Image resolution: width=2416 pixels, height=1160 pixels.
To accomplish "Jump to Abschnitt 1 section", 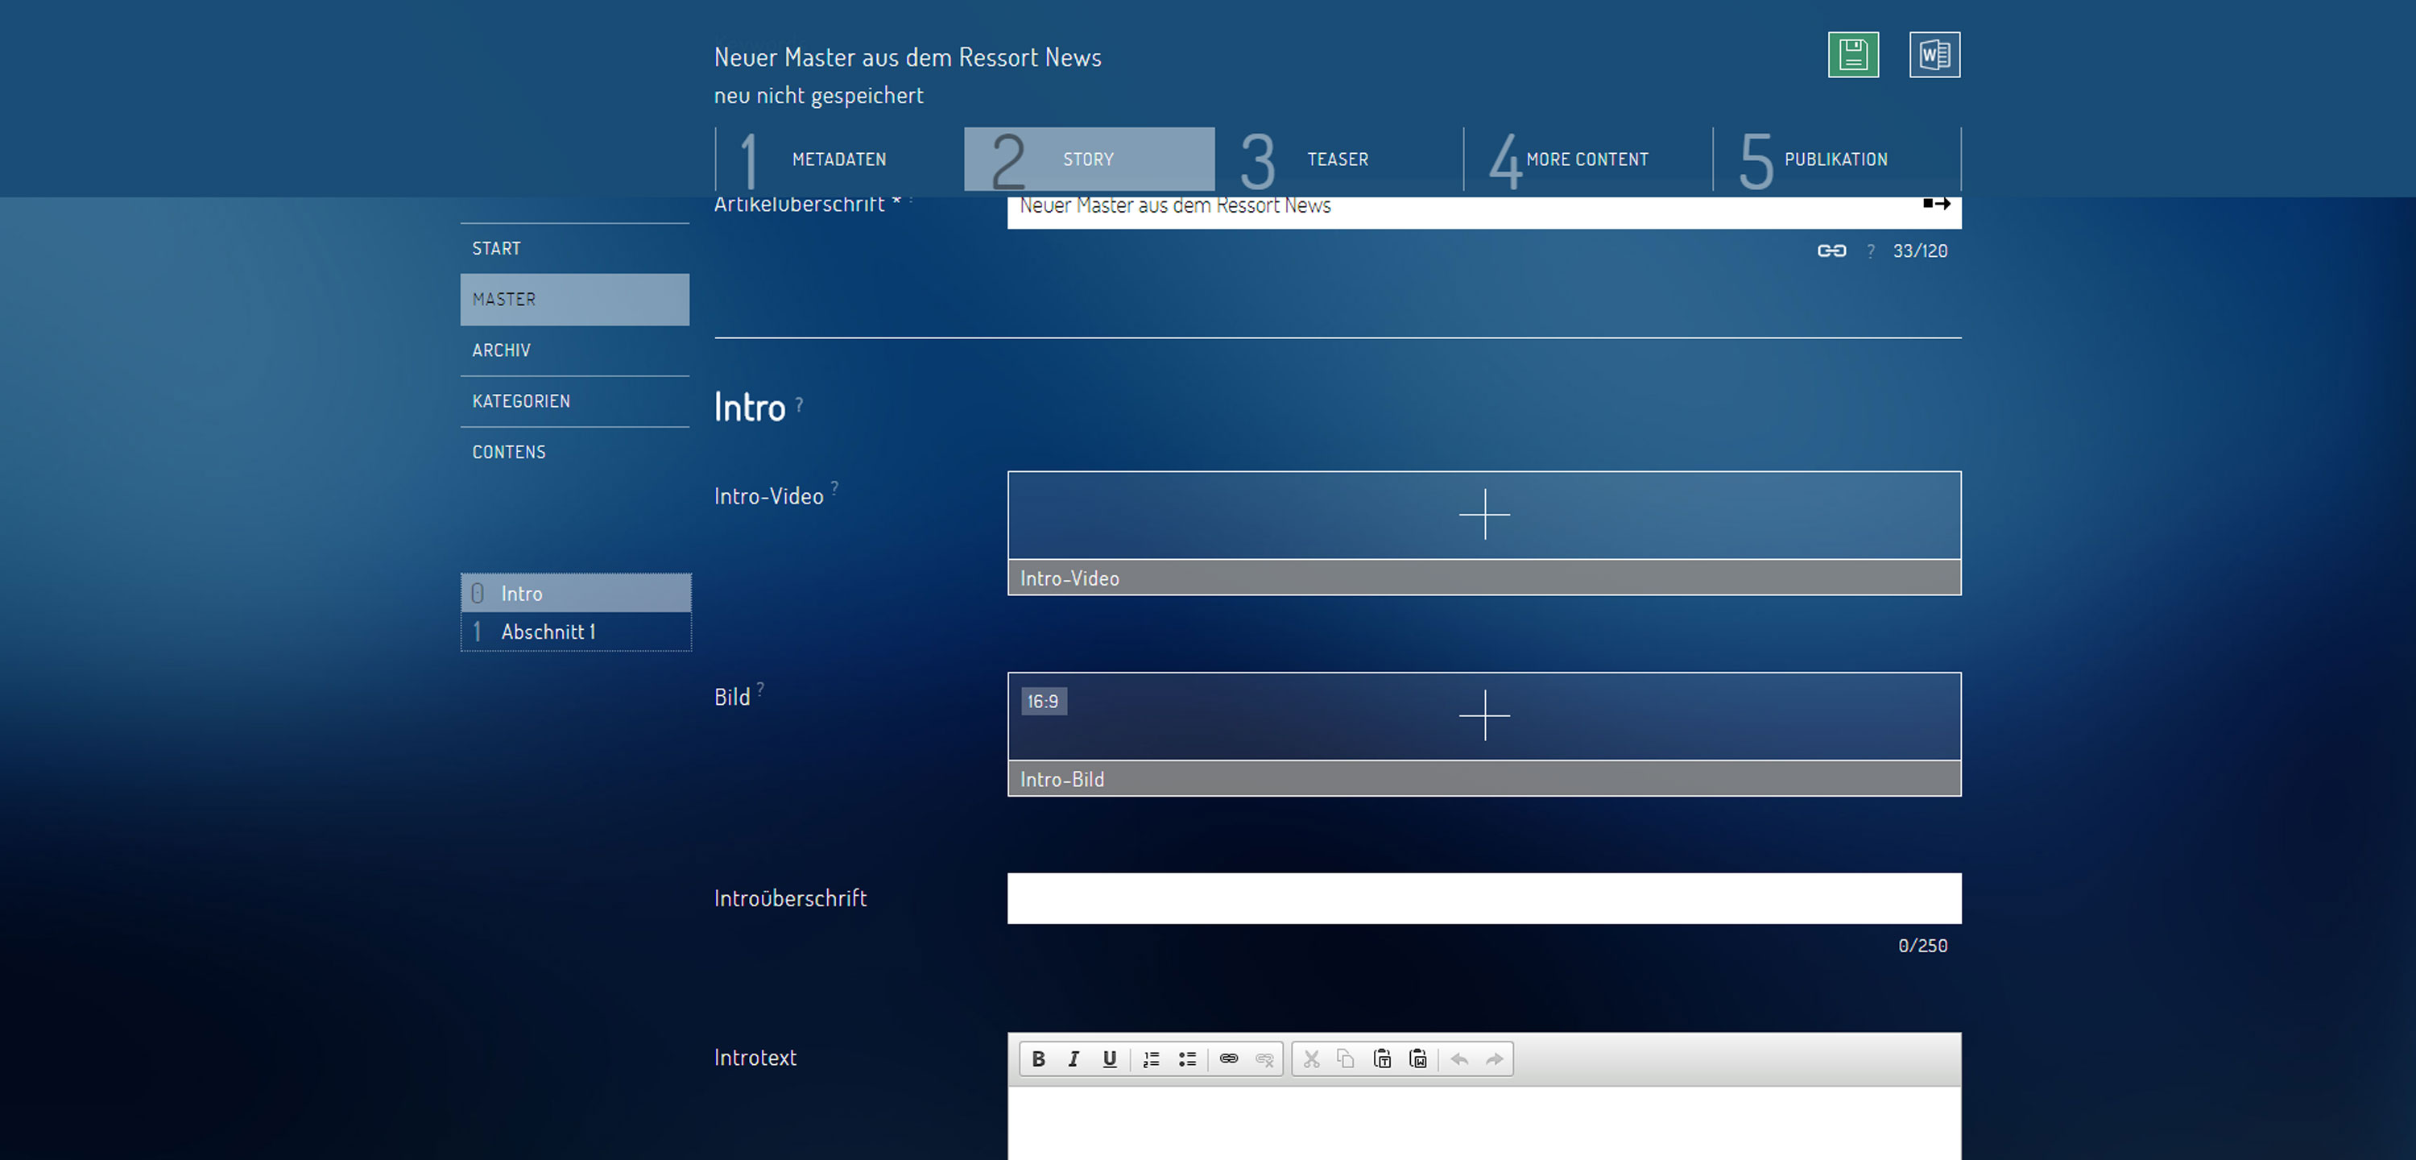I will [x=548, y=632].
